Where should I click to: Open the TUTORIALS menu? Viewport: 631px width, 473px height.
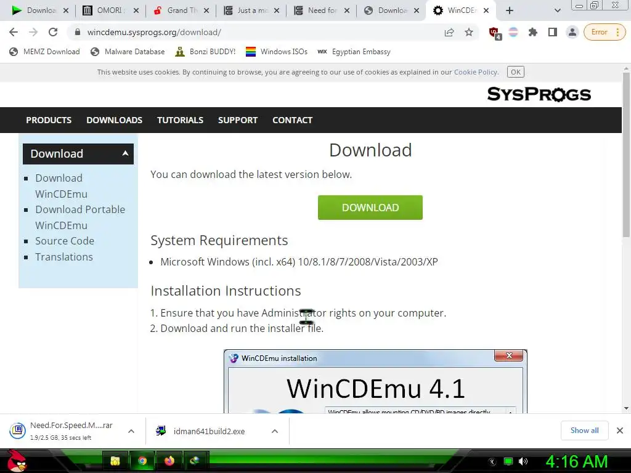(x=181, y=120)
